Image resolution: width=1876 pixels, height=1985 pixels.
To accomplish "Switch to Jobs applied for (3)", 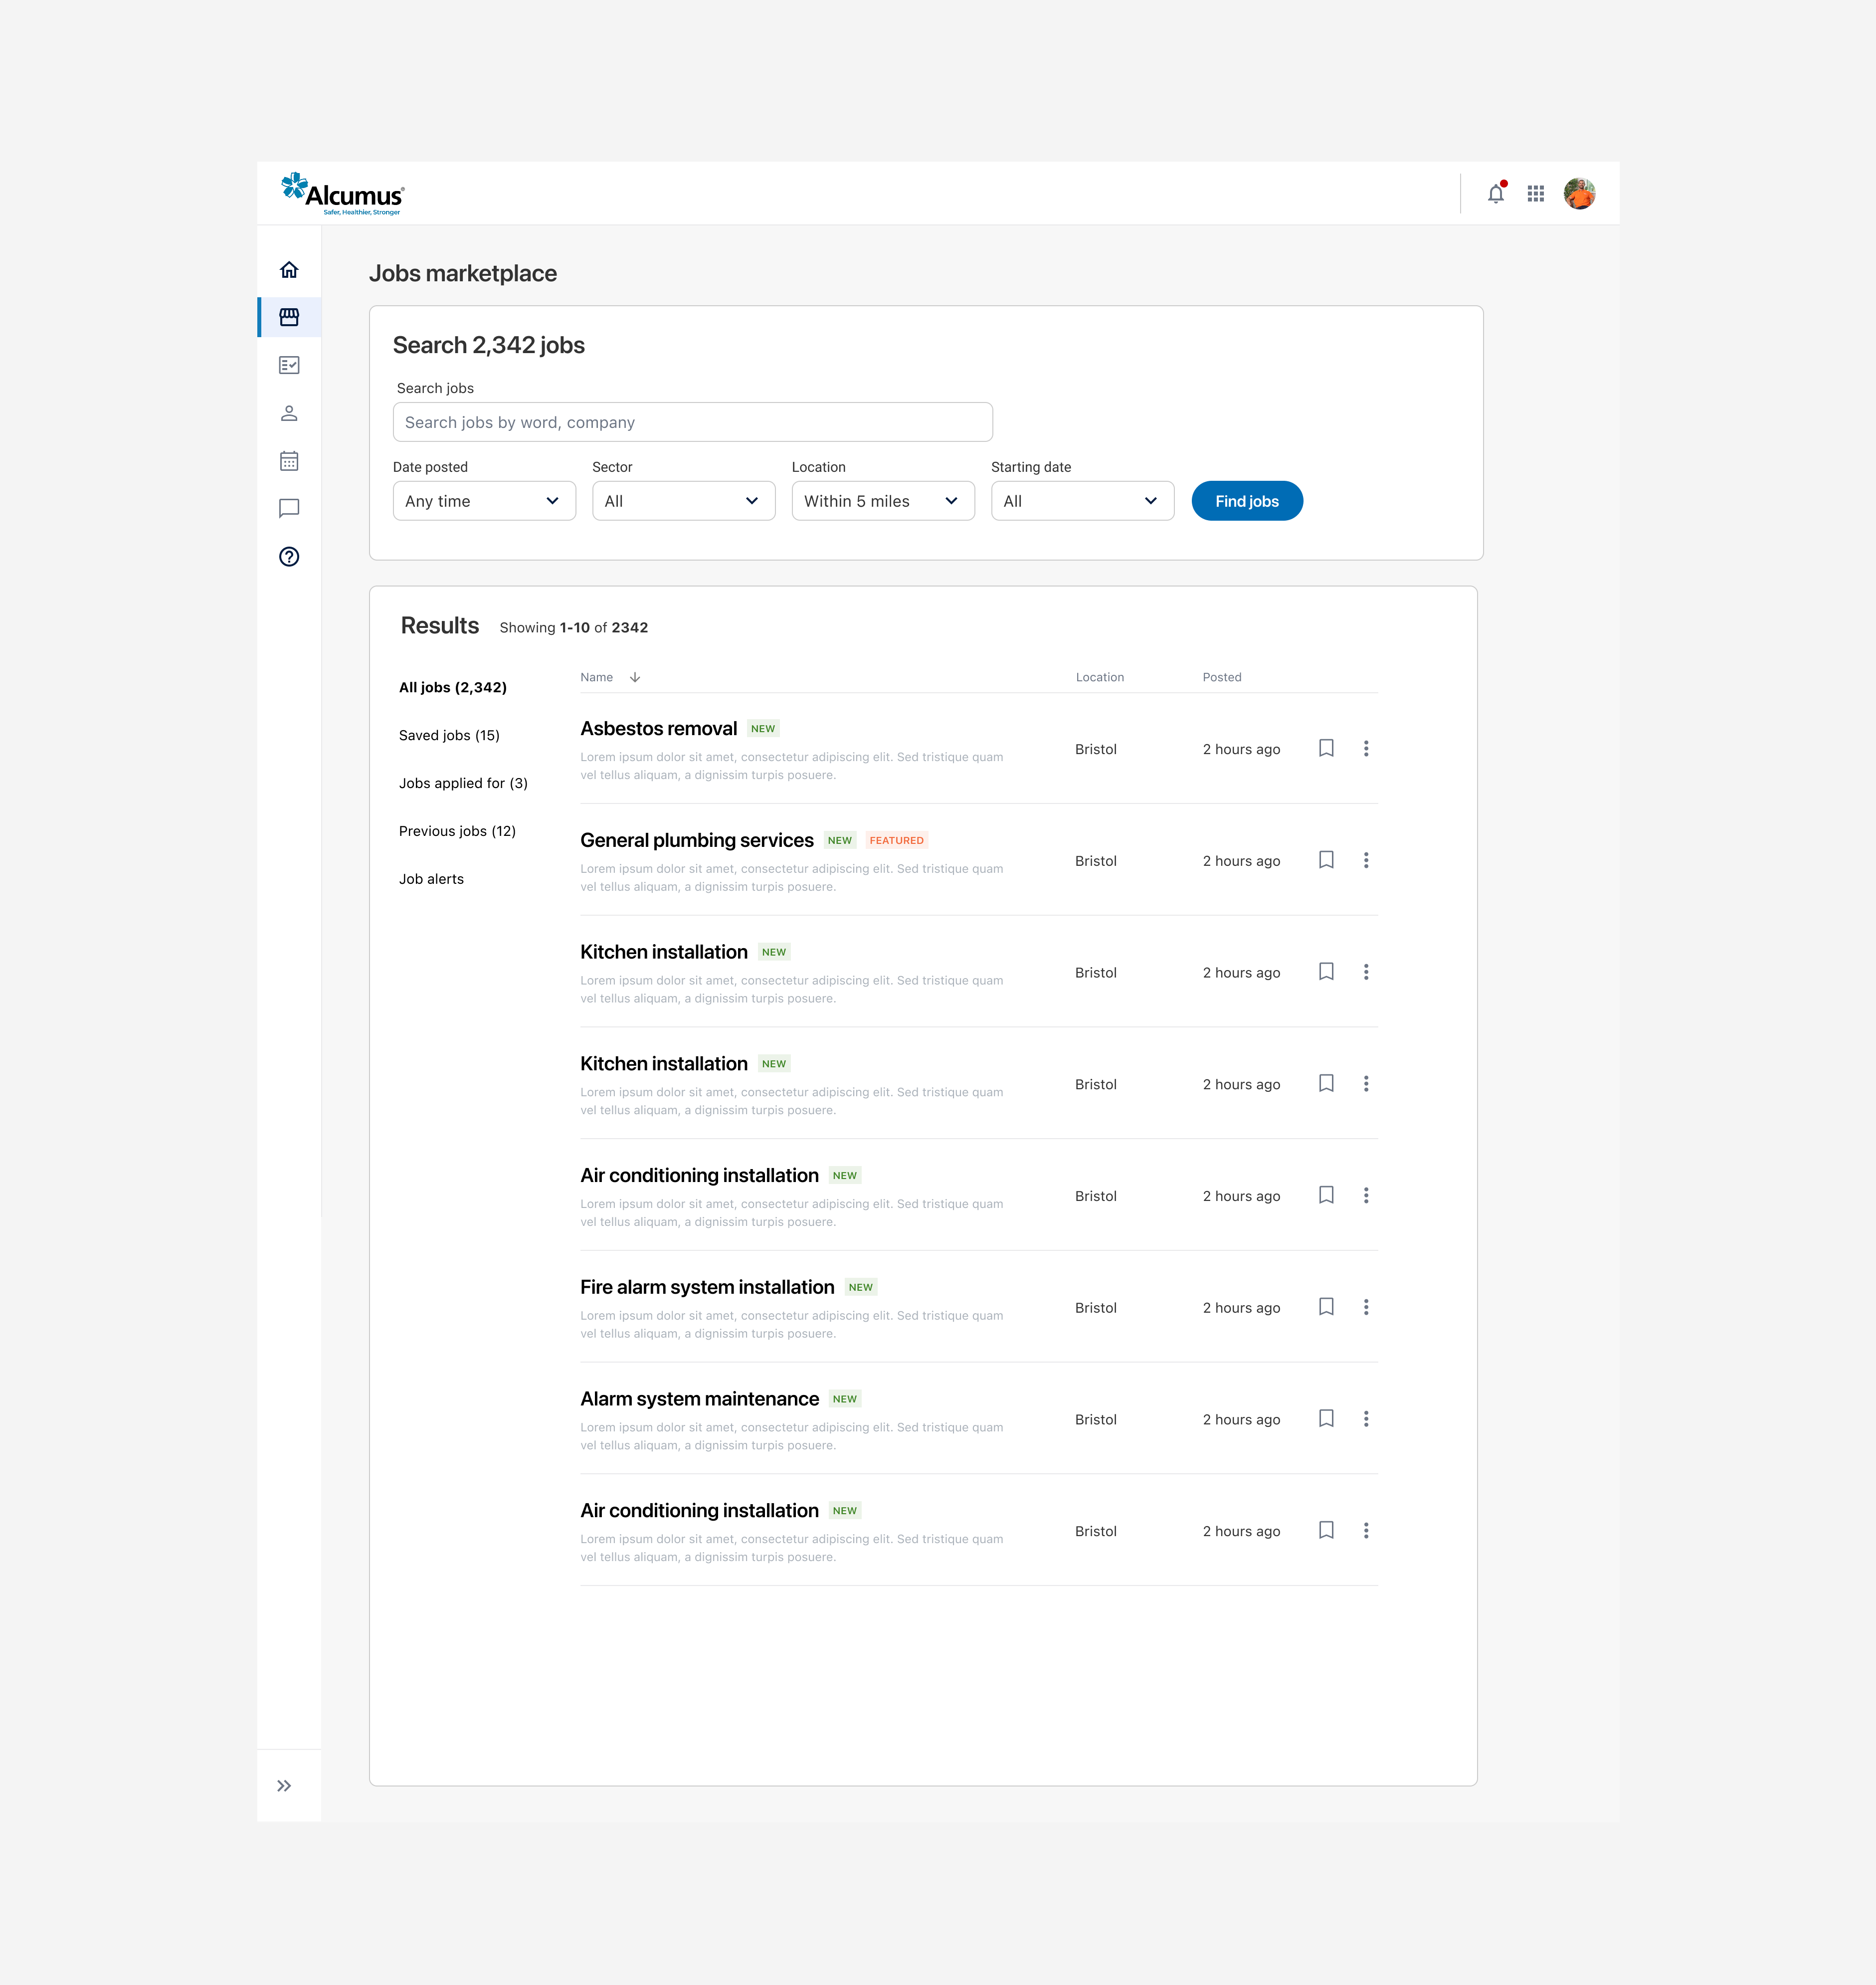I will coord(463,783).
